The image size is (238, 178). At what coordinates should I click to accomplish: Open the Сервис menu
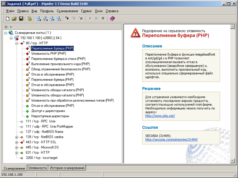[86, 11]
